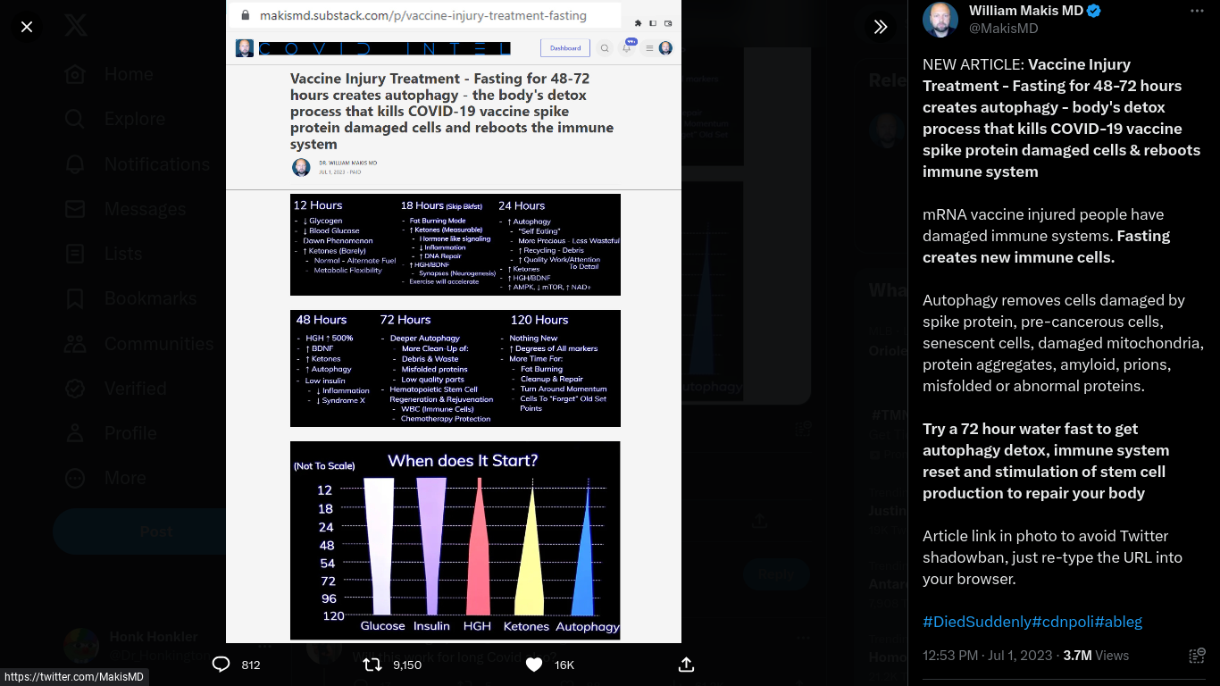Click the reply speech bubble icon
The image size is (1220, 686).
(221, 665)
